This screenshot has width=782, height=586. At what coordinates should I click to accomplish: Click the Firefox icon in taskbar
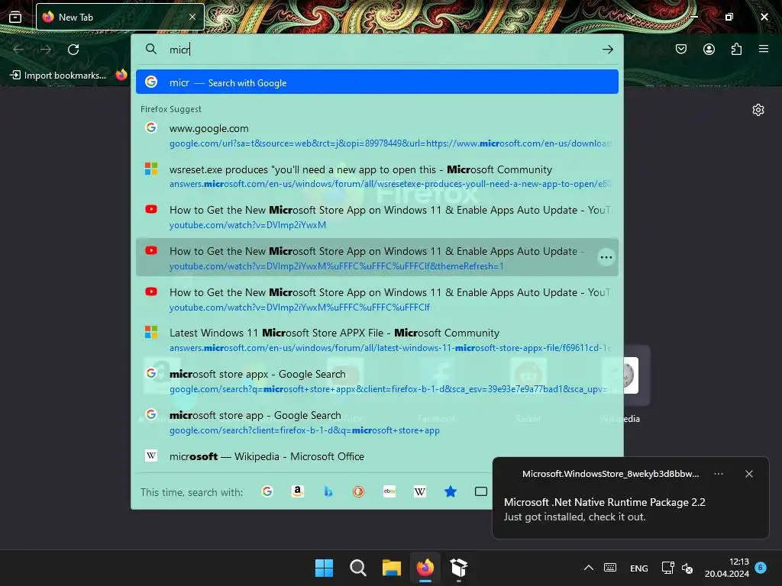[425, 568]
